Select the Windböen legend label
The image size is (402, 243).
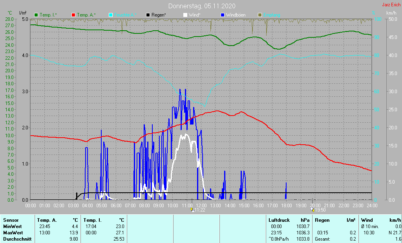(236, 15)
